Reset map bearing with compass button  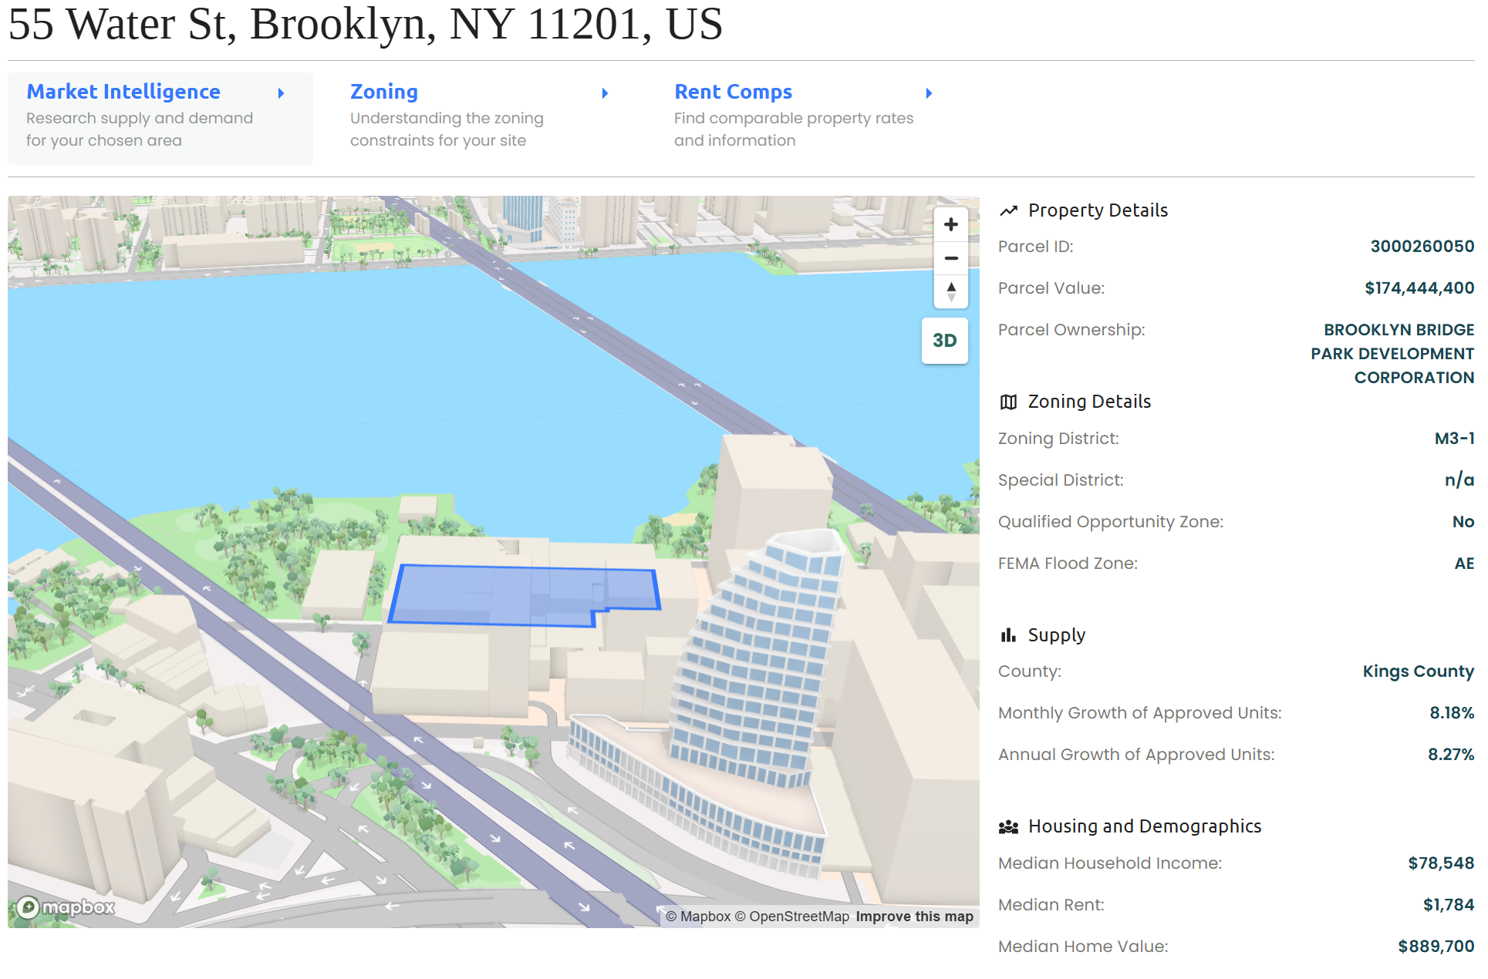click(950, 291)
